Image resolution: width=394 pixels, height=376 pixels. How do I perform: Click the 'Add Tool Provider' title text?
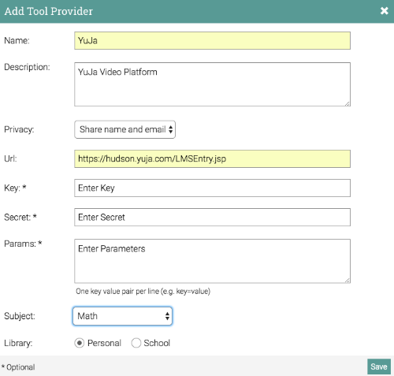tap(49, 11)
